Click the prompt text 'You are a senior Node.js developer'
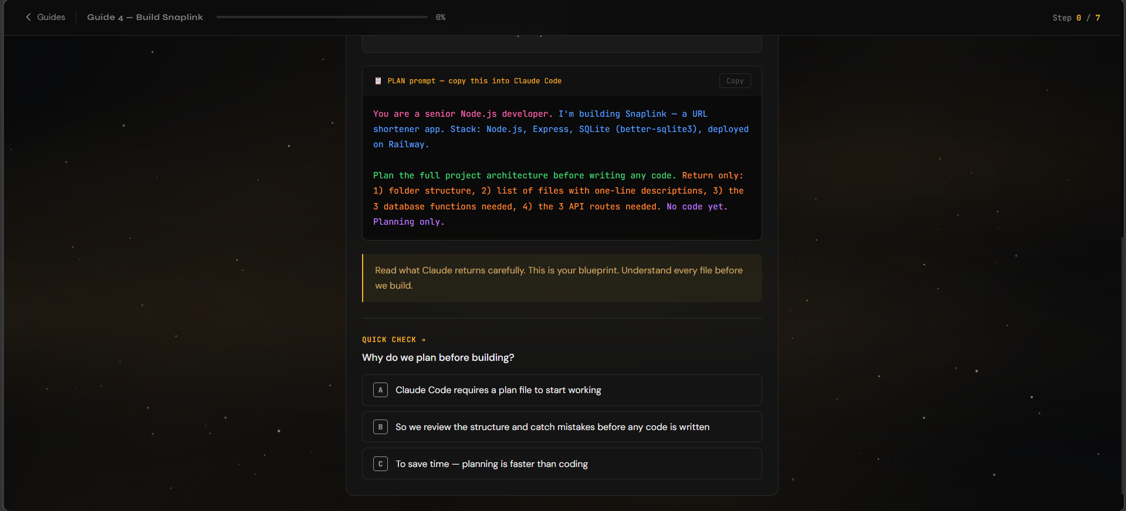This screenshot has height=511, width=1126. (463, 114)
